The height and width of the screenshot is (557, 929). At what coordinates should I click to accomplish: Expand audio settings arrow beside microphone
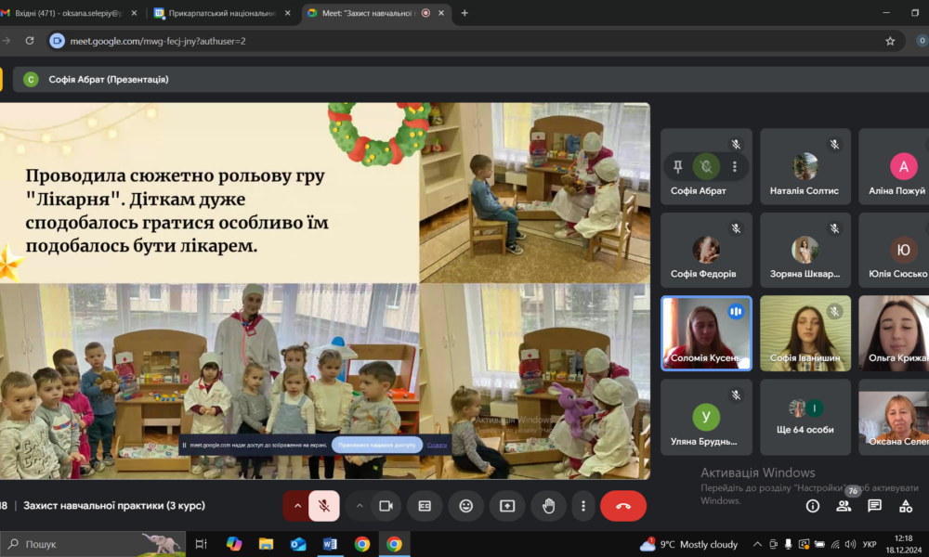point(297,506)
